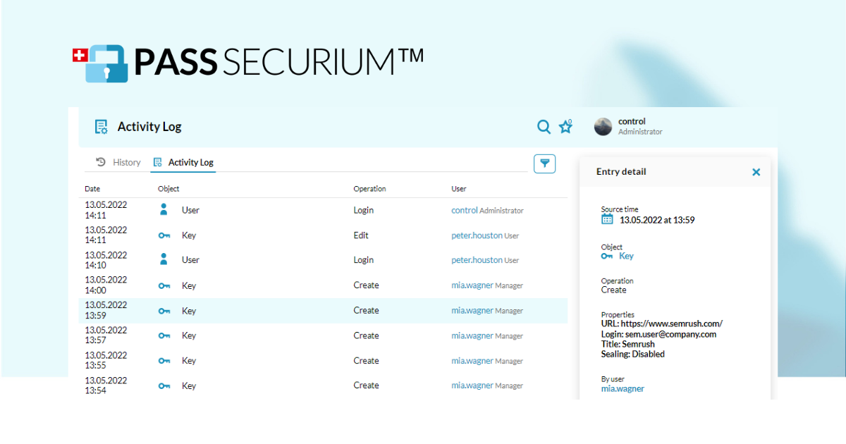846x444 pixels.
Task: Open the filter funnel button
Action: click(x=544, y=164)
